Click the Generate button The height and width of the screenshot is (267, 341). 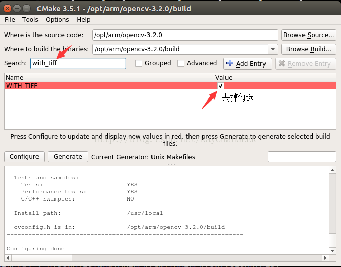coord(67,157)
